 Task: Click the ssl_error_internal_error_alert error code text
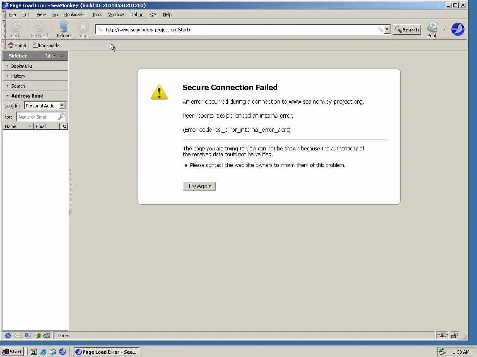point(253,130)
